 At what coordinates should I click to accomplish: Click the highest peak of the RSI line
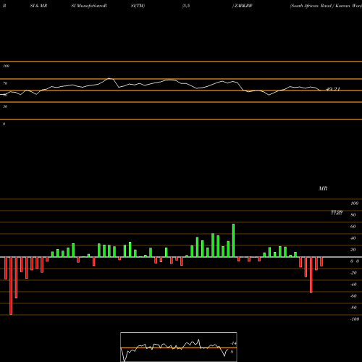pyautogui.click(x=109, y=78)
